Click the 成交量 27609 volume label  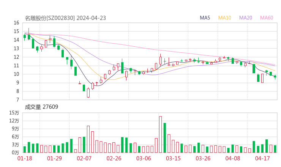point(41,107)
